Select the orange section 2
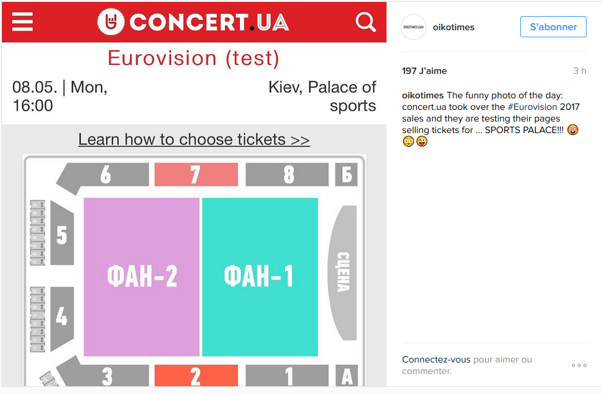This screenshot has height=394, width=602. pos(196,375)
